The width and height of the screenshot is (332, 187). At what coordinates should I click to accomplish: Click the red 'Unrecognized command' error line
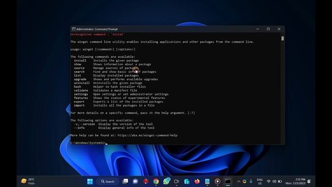click(x=98, y=34)
